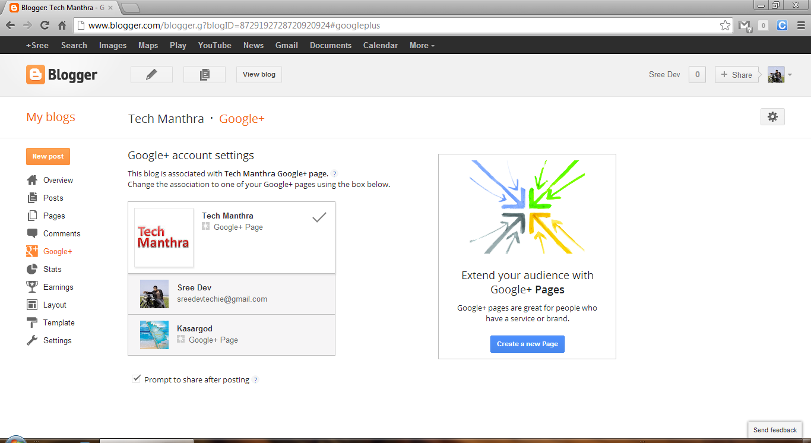The image size is (811, 443).
Task: Open Search in Google bar
Action: (74, 45)
